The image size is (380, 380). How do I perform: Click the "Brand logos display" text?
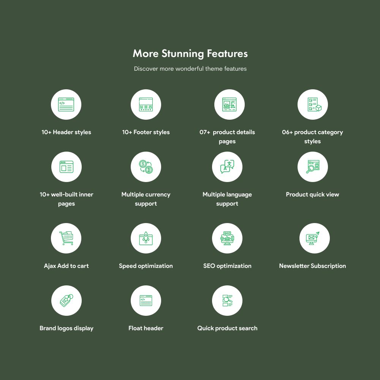[66, 328]
